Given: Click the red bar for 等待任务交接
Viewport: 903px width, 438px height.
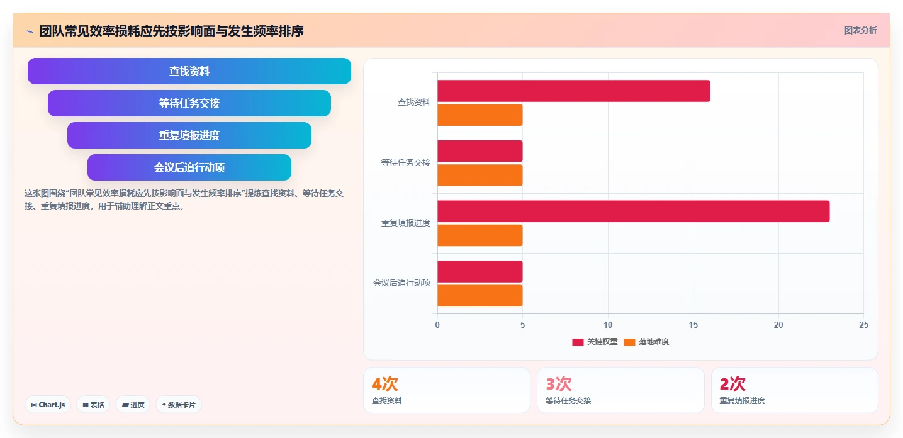Looking at the screenshot, I should pos(480,151).
